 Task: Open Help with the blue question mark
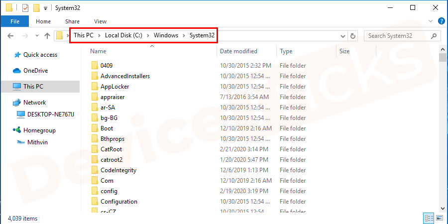pyautogui.click(x=441, y=21)
